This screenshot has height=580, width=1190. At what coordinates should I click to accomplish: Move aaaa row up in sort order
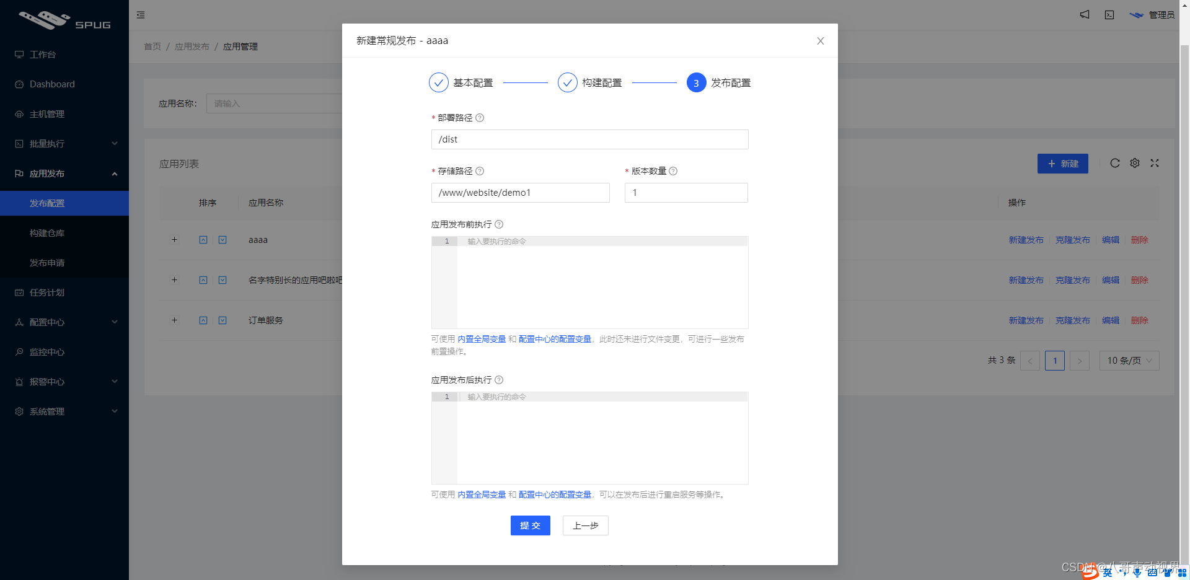point(203,240)
